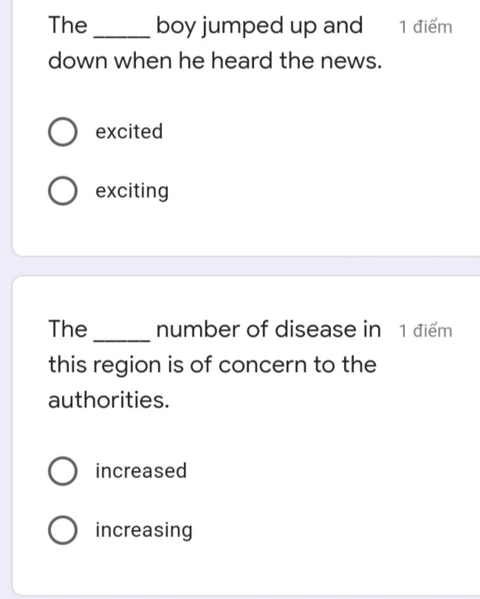Image resolution: width=480 pixels, height=599 pixels.
Task: Click the "exciting" answer label text
Action: click(x=132, y=192)
